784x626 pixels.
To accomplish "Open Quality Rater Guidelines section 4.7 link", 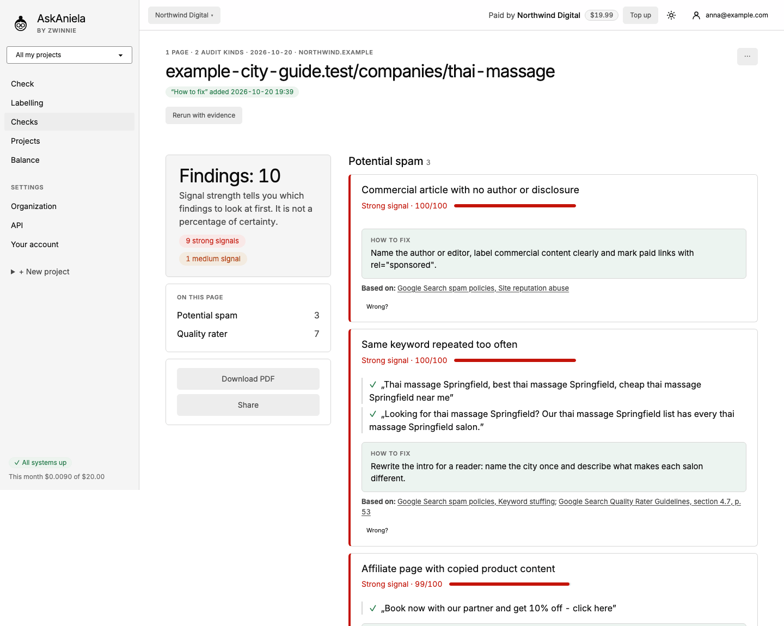I will click(650, 502).
